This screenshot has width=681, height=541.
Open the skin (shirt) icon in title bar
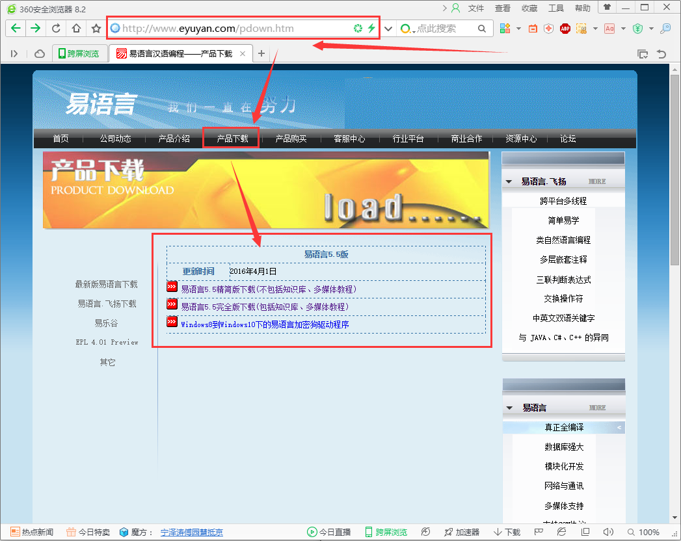click(x=607, y=8)
